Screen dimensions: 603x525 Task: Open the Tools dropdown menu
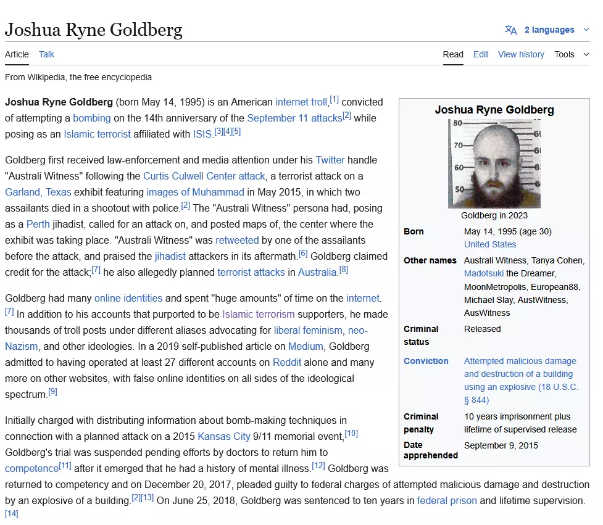pyautogui.click(x=572, y=54)
